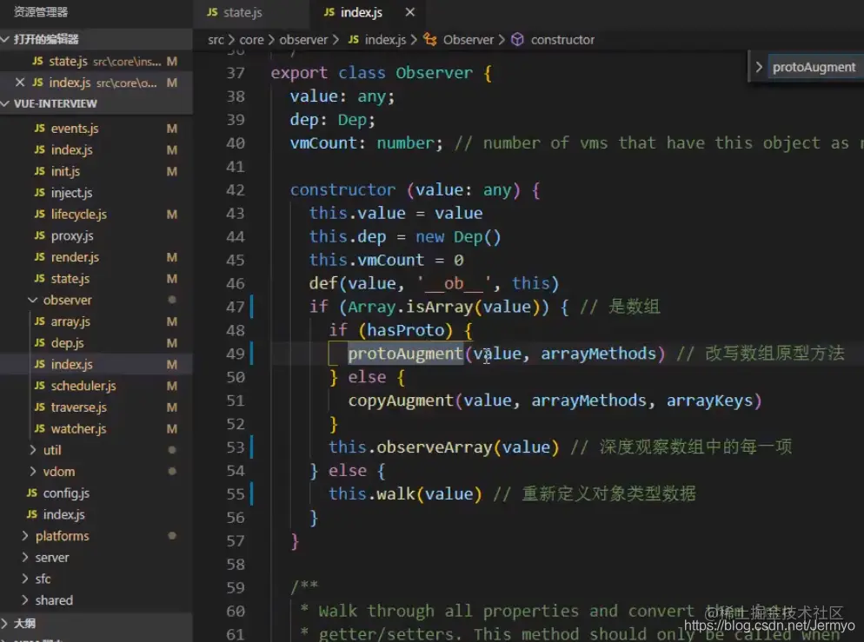Close the index.js editor tab
The height and width of the screenshot is (642, 864).
click(x=409, y=12)
